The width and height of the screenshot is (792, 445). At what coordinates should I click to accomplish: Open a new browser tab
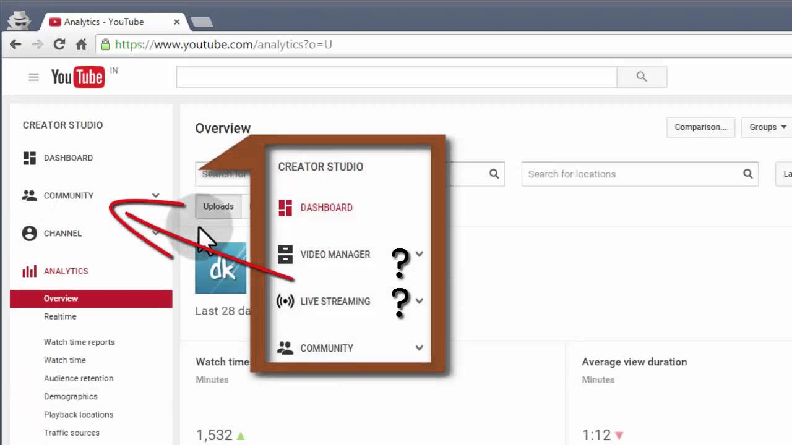[201, 22]
